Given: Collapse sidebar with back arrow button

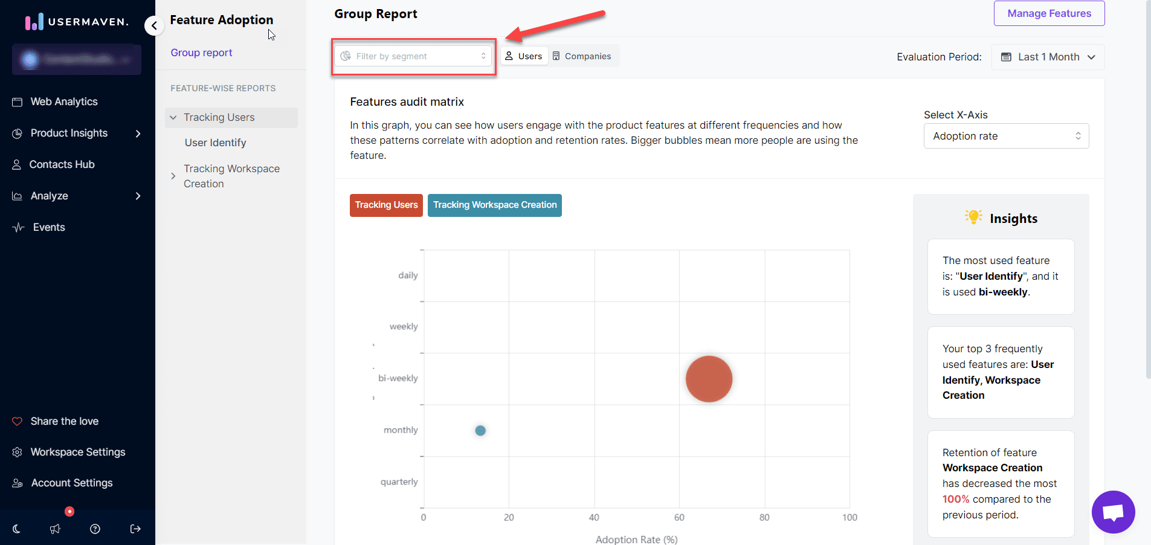Looking at the screenshot, I should [x=154, y=25].
